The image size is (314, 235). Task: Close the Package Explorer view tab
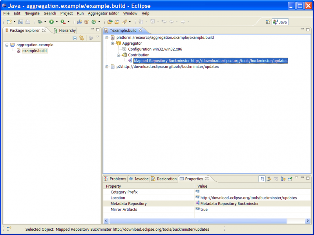(x=44, y=31)
